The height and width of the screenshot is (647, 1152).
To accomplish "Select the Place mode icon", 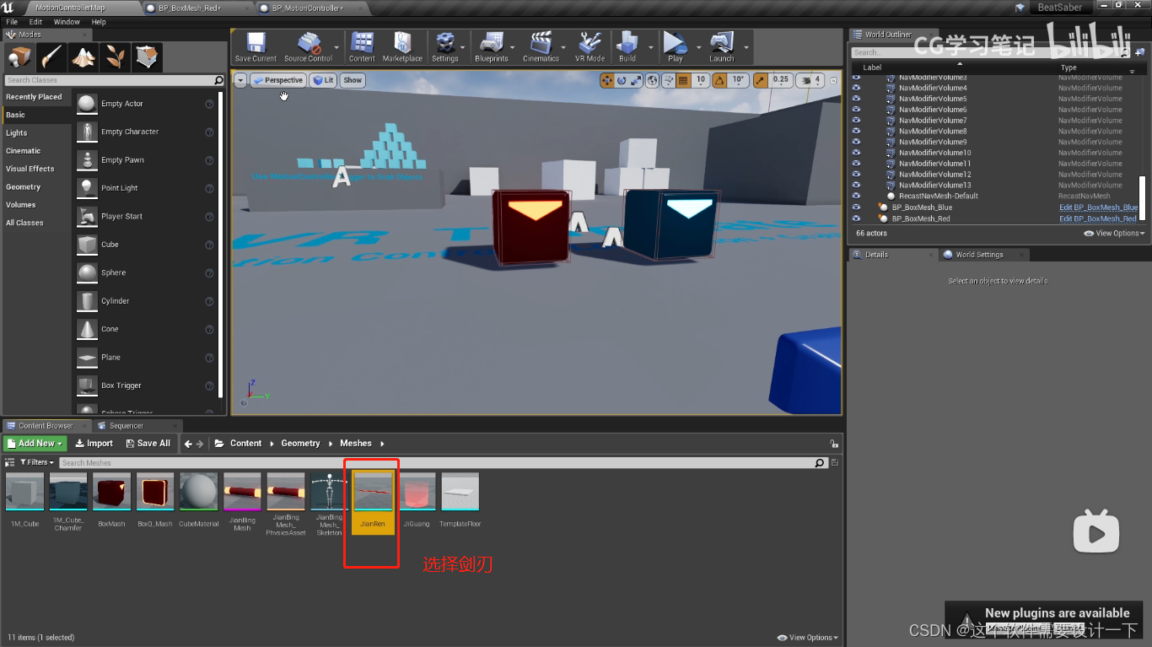I will 19,57.
